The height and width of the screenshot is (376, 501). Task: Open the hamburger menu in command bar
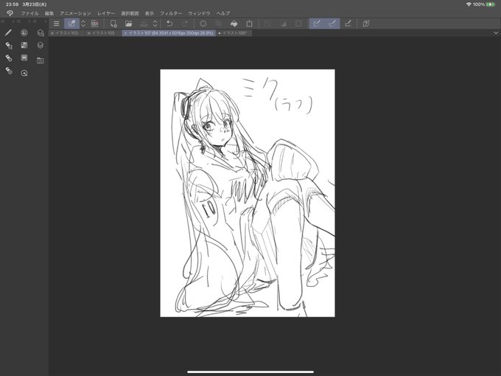click(x=57, y=24)
